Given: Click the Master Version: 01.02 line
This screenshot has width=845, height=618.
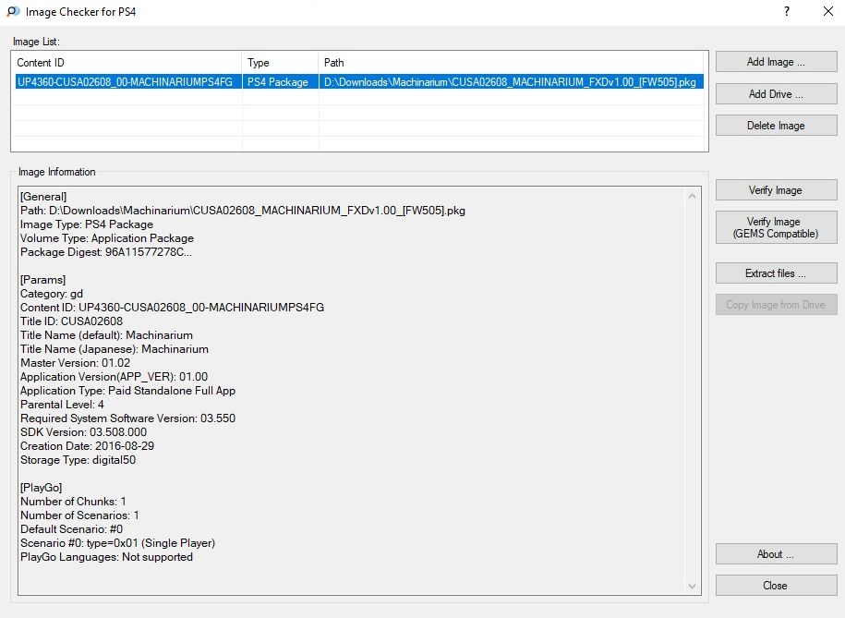Looking at the screenshot, I should click(76, 363).
